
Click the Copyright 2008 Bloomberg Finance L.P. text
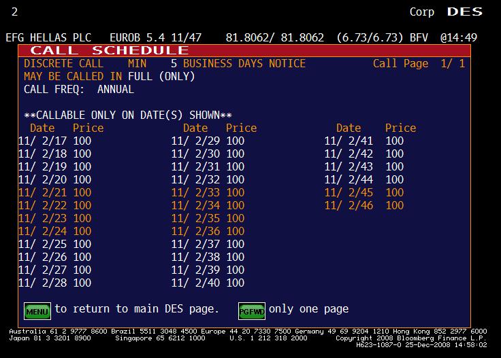411,338
